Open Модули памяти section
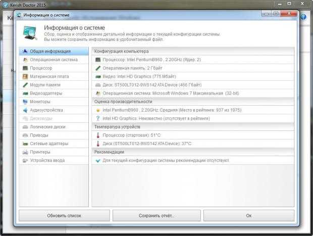This screenshot has height=236, width=313. point(54,85)
